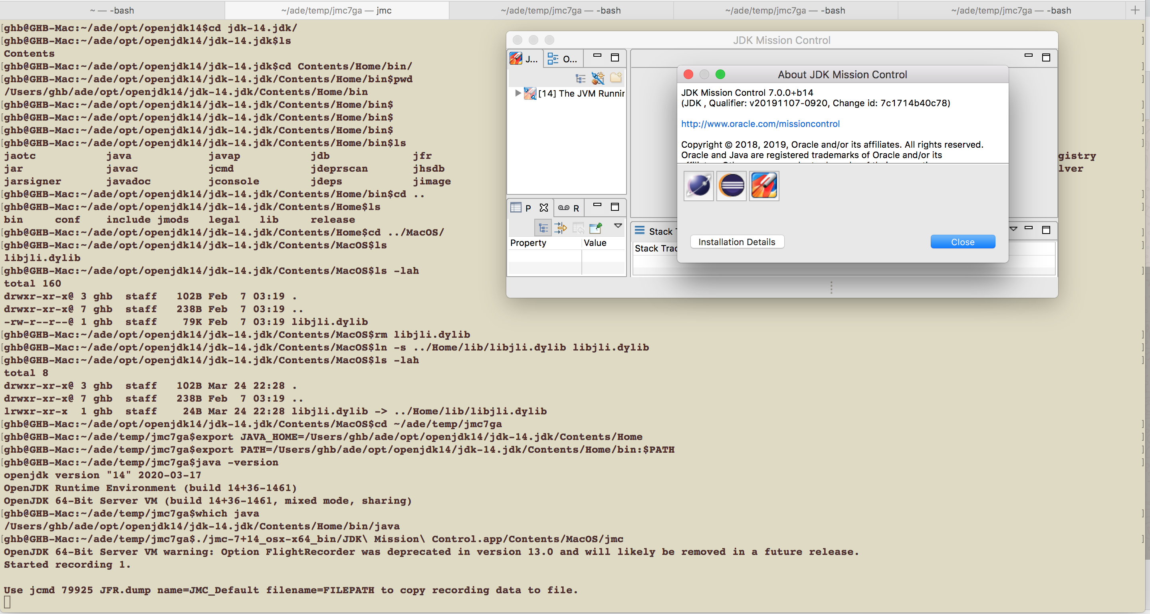This screenshot has height=614, width=1150.
Task: Click the planet-shaped feature icon in About dialog
Action: (x=698, y=186)
